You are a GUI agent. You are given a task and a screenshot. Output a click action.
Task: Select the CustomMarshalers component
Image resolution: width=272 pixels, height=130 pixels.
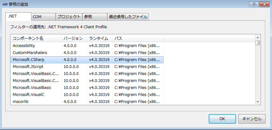(x=87, y=52)
